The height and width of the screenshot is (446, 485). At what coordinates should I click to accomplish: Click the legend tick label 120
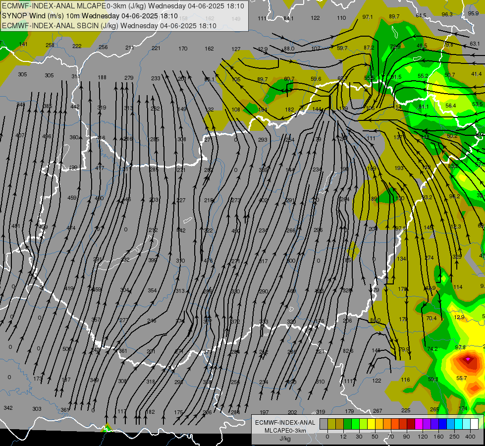click(x=423, y=437)
